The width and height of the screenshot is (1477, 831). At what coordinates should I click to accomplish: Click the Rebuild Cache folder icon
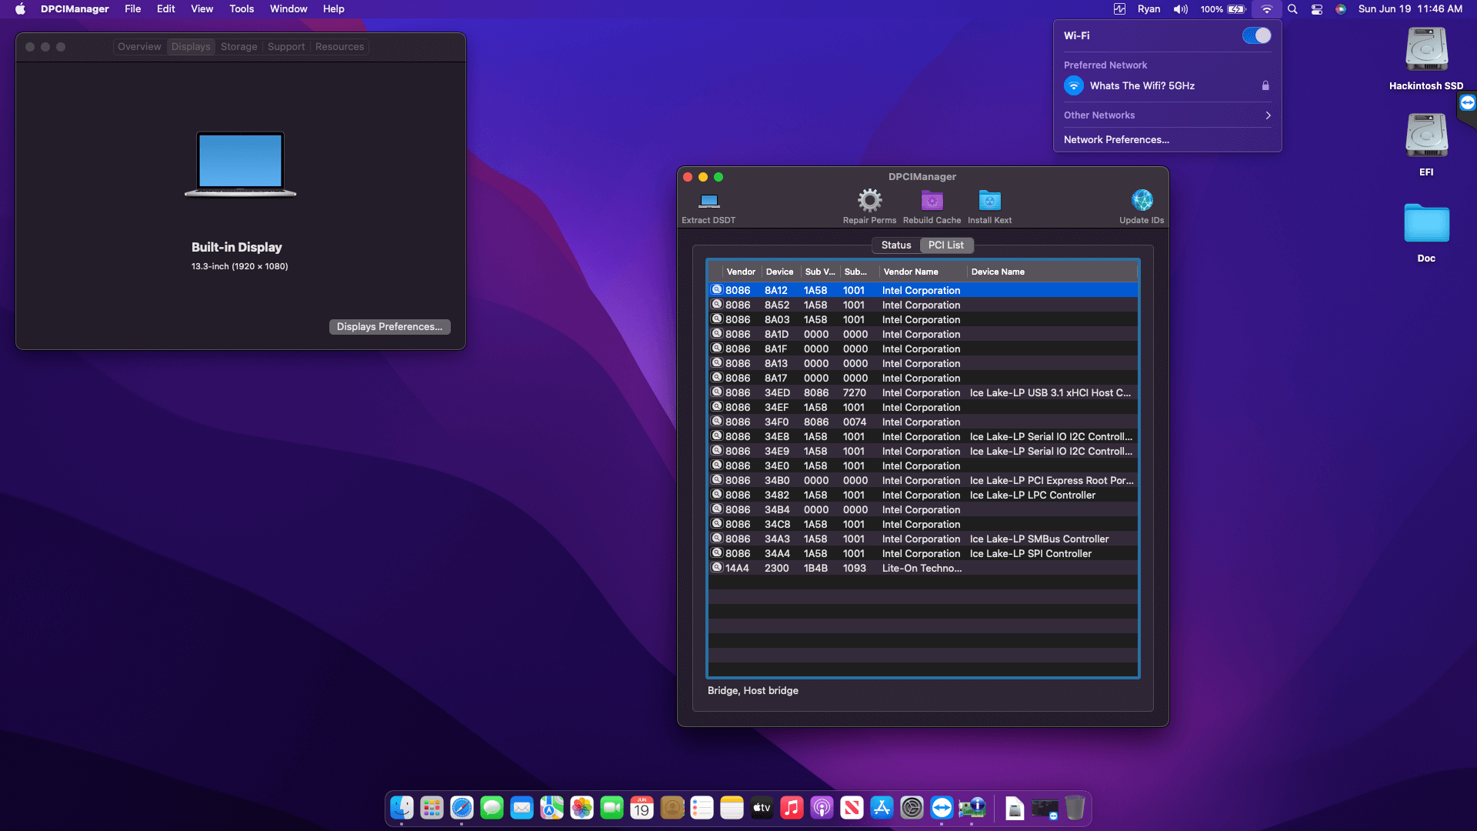click(932, 201)
